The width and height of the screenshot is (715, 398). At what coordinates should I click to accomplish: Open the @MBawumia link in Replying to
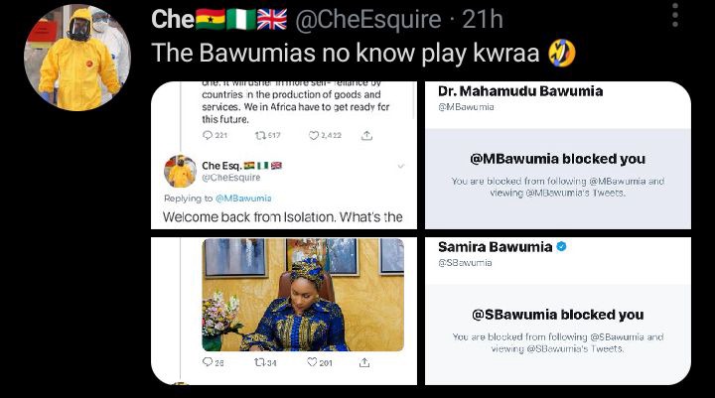coord(243,199)
